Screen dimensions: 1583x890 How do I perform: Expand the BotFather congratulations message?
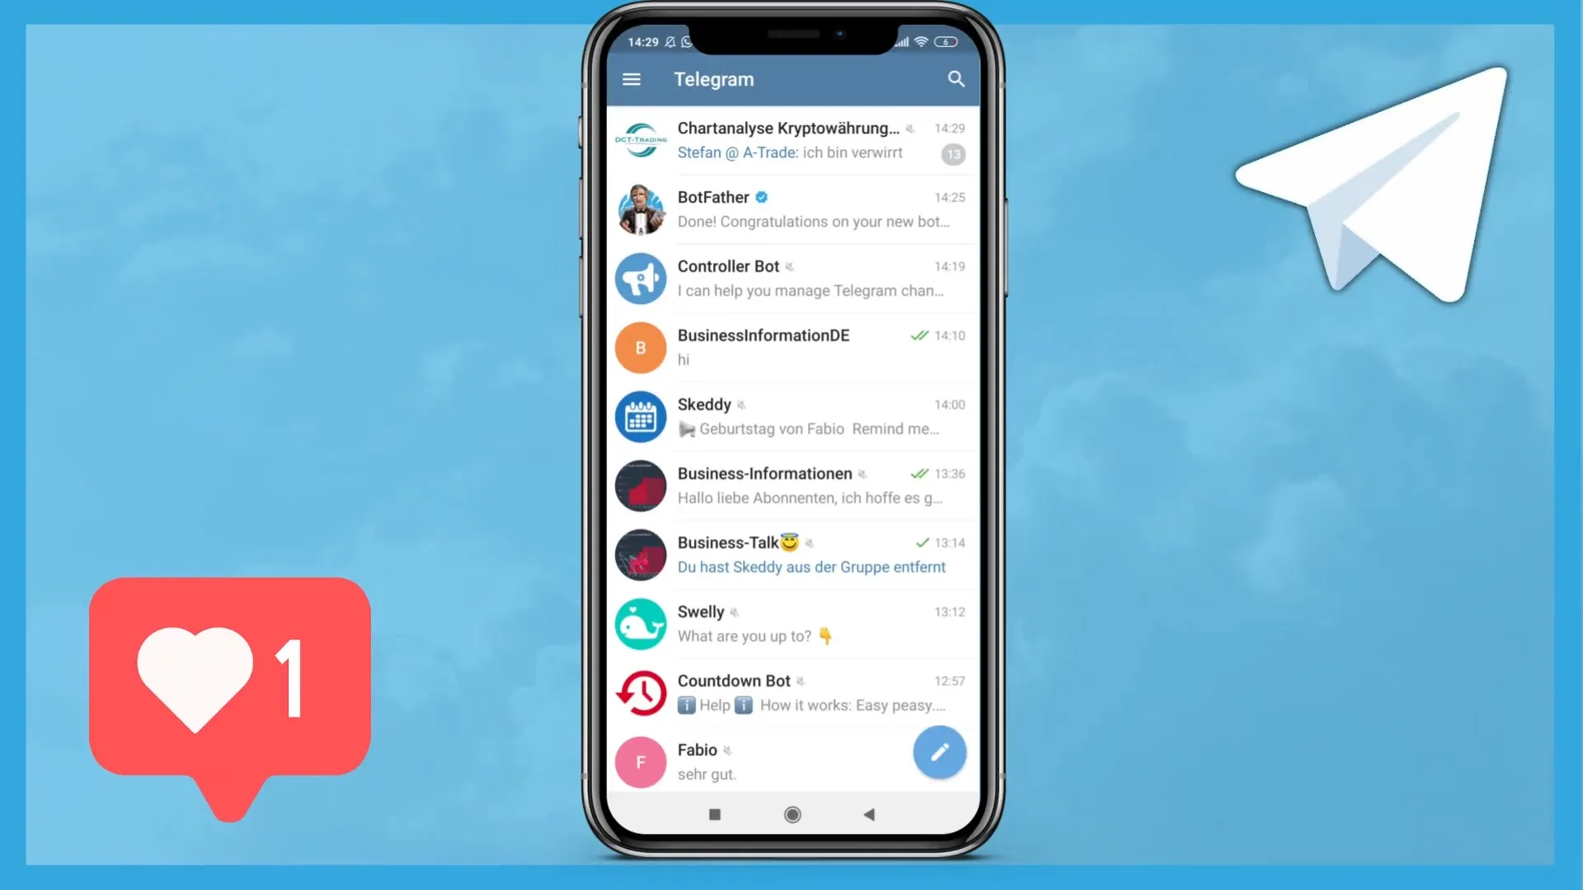point(791,208)
